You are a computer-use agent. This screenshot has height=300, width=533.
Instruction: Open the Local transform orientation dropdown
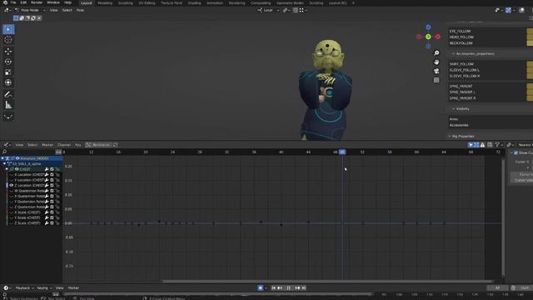[268, 10]
